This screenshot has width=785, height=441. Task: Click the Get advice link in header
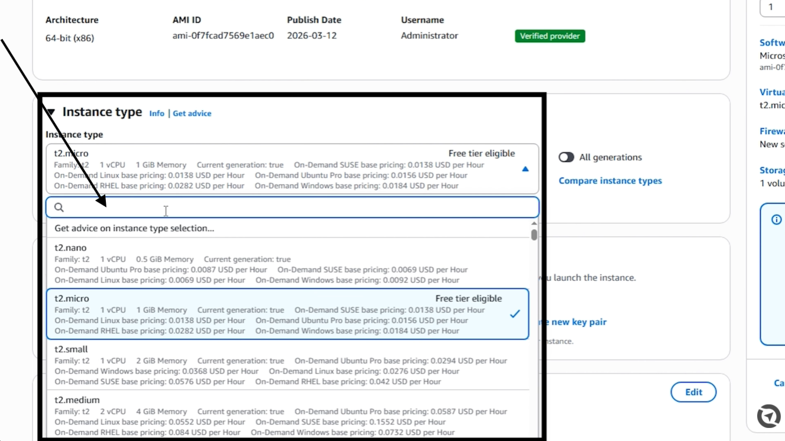pos(192,114)
